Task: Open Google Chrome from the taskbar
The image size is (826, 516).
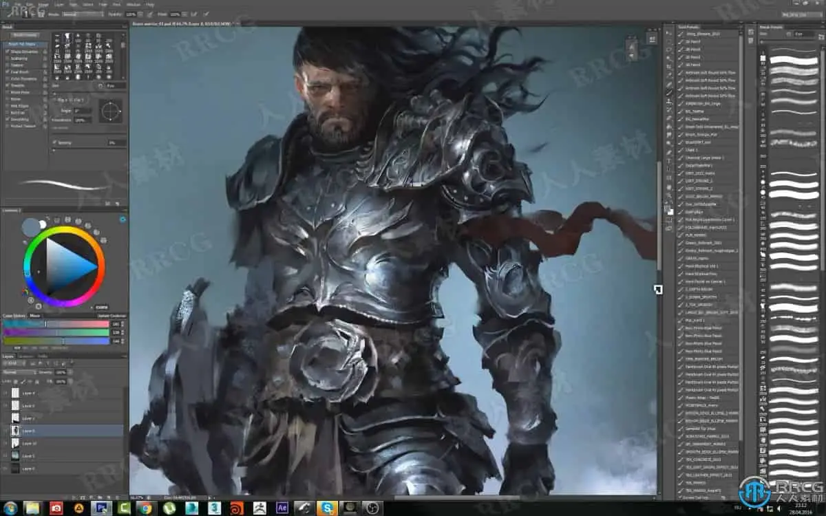Action: [146, 508]
